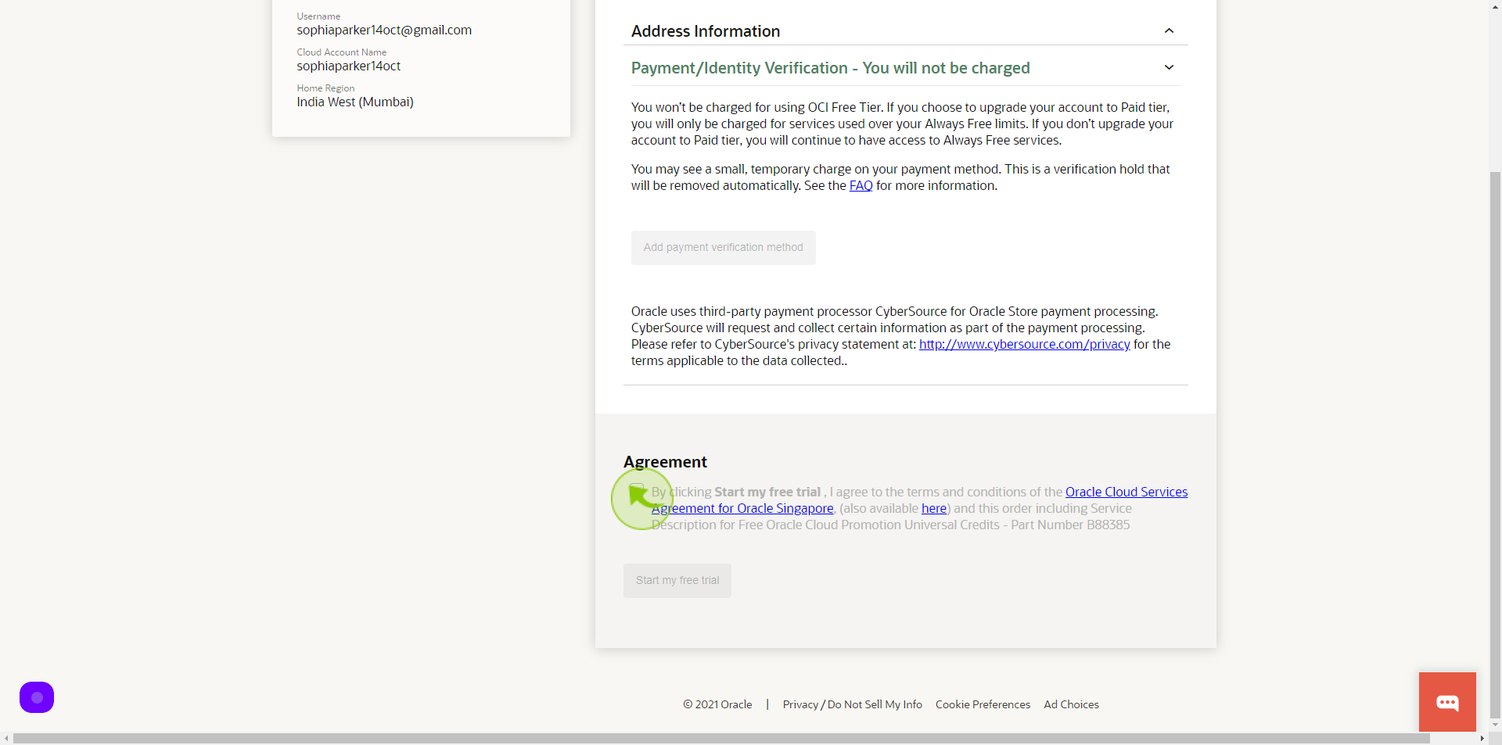Open Privacy / Do Not Sell My Info
1502x745 pixels.
852,704
